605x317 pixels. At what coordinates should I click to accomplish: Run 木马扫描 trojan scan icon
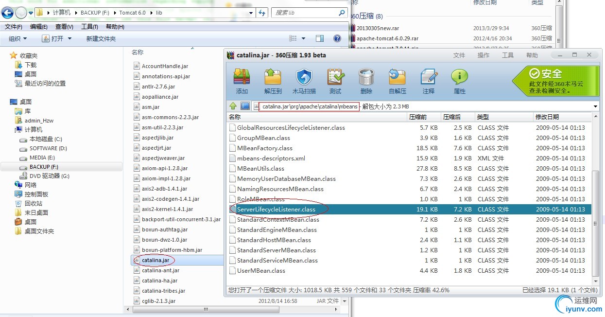coord(304,81)
